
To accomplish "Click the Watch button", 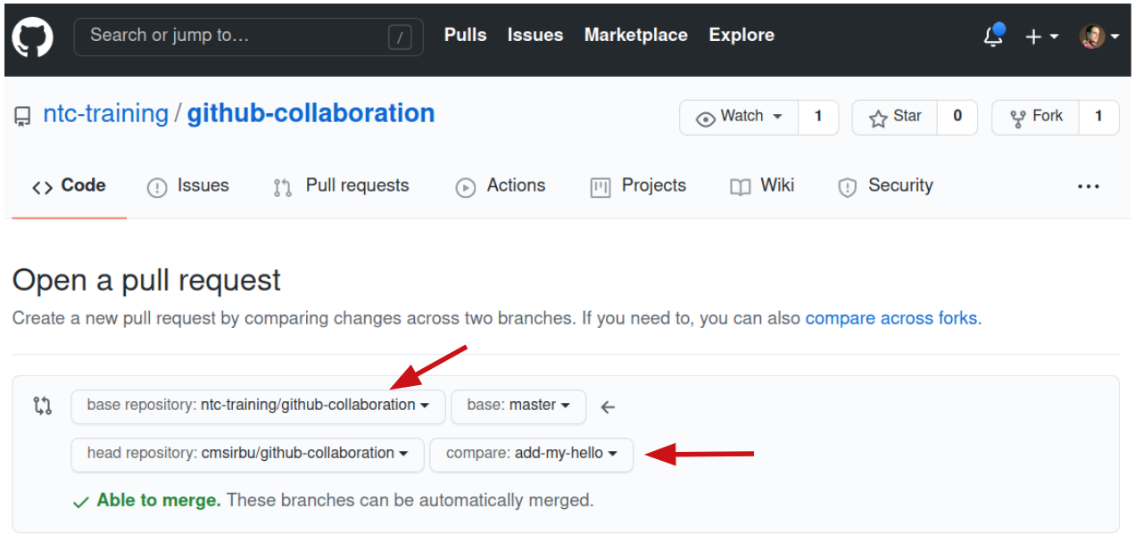I will point(740,117).
